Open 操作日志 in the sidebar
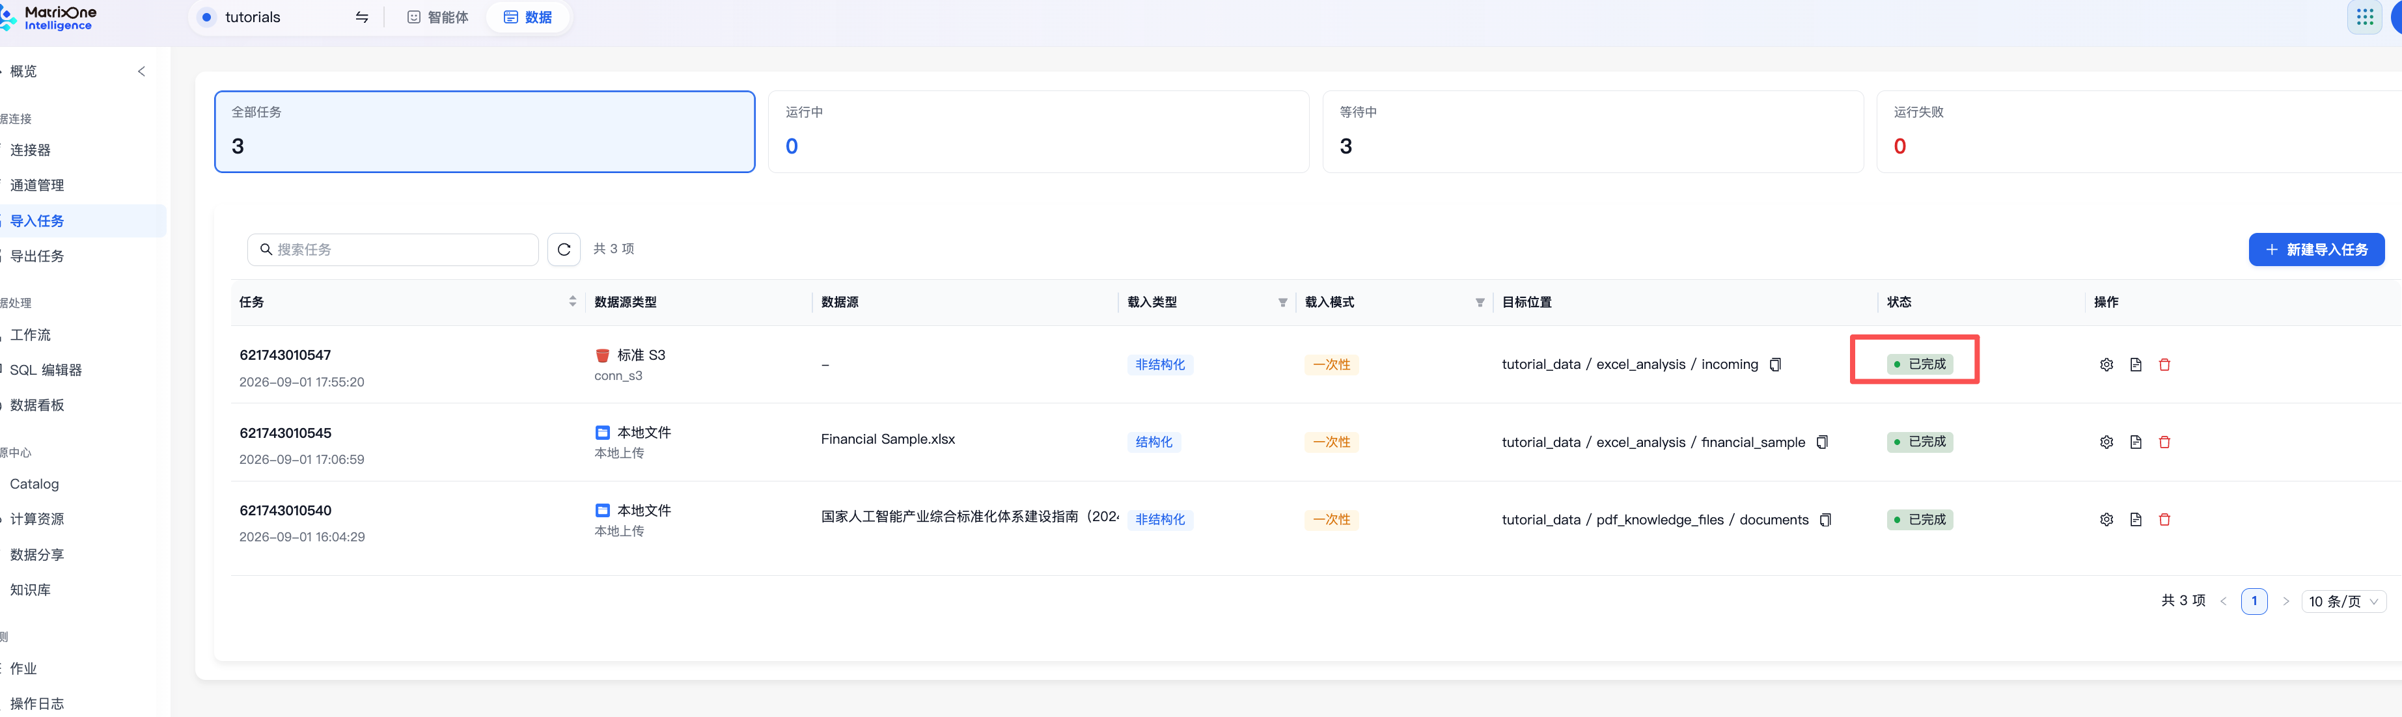Viewport: 2402px width, 717px height. (37, 704)
